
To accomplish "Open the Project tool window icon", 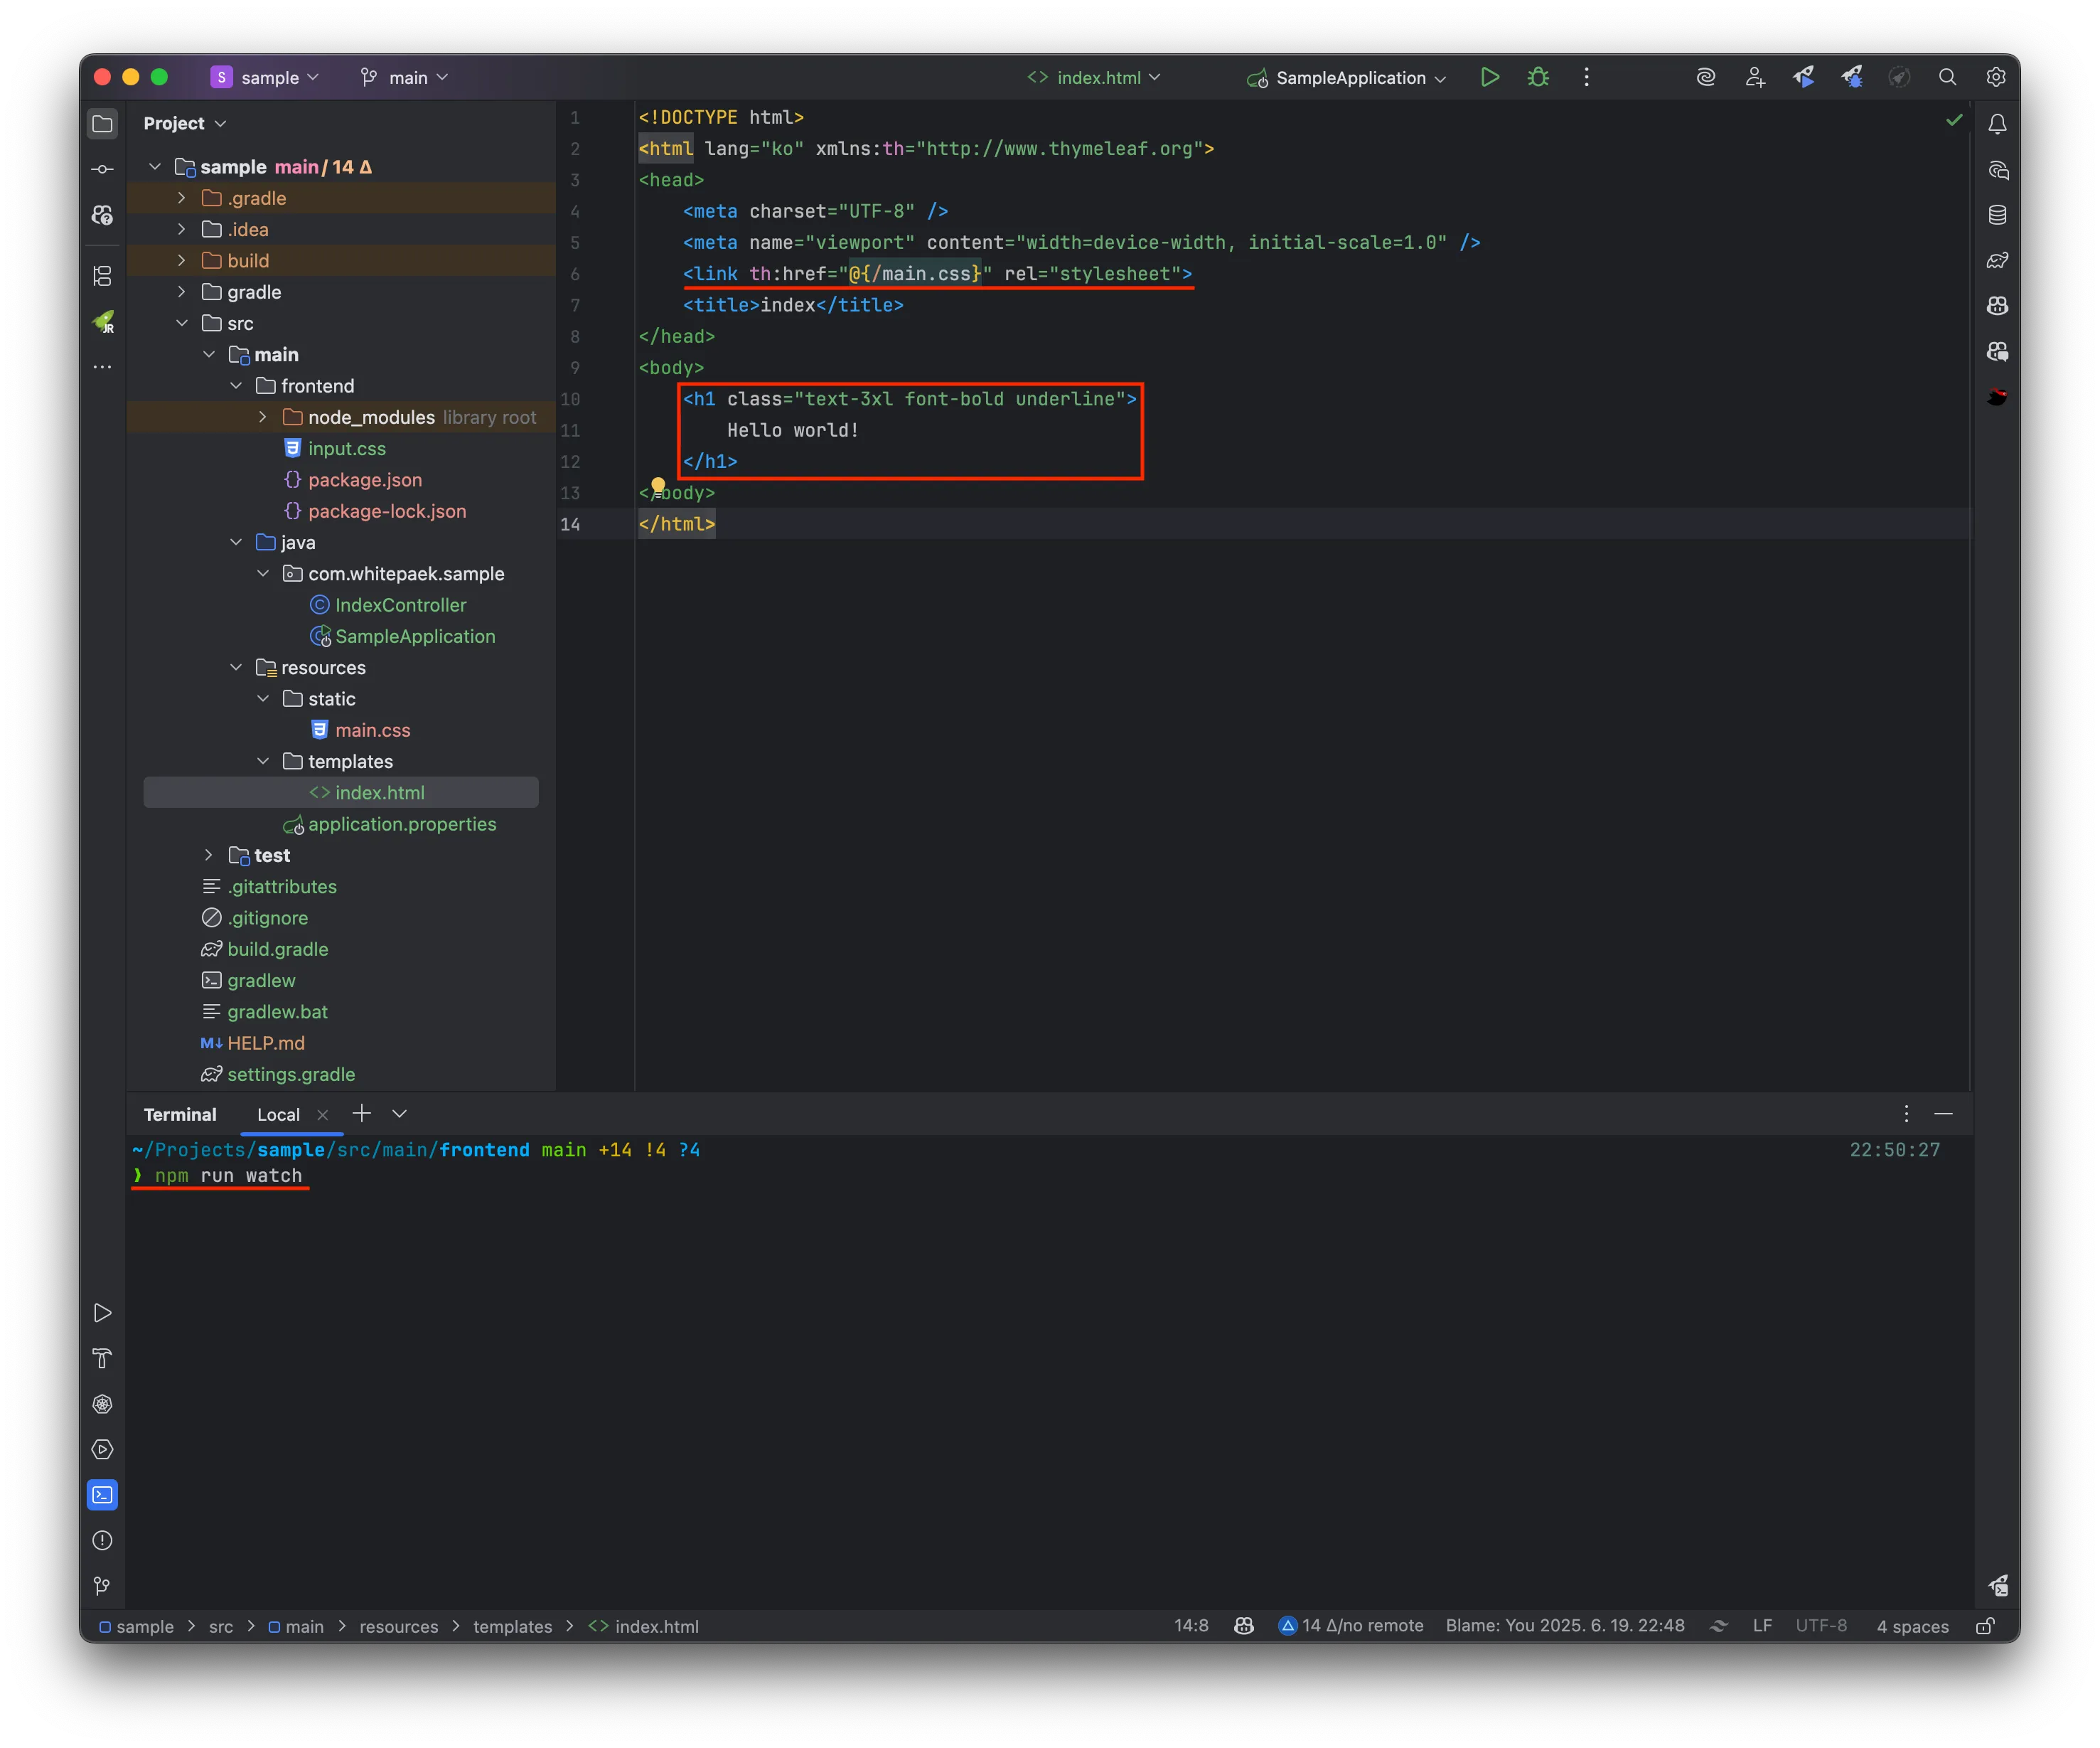I will coord(102,124).
